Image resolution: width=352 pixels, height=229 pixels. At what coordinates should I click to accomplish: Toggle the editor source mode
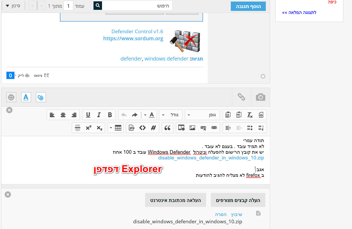(x=261, y=115)
